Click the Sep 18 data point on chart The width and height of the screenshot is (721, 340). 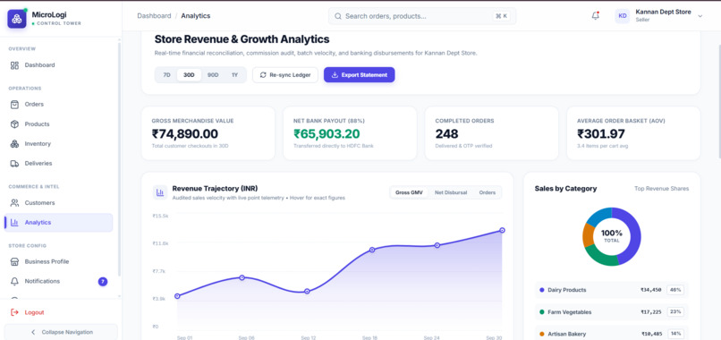click(372, 250)
